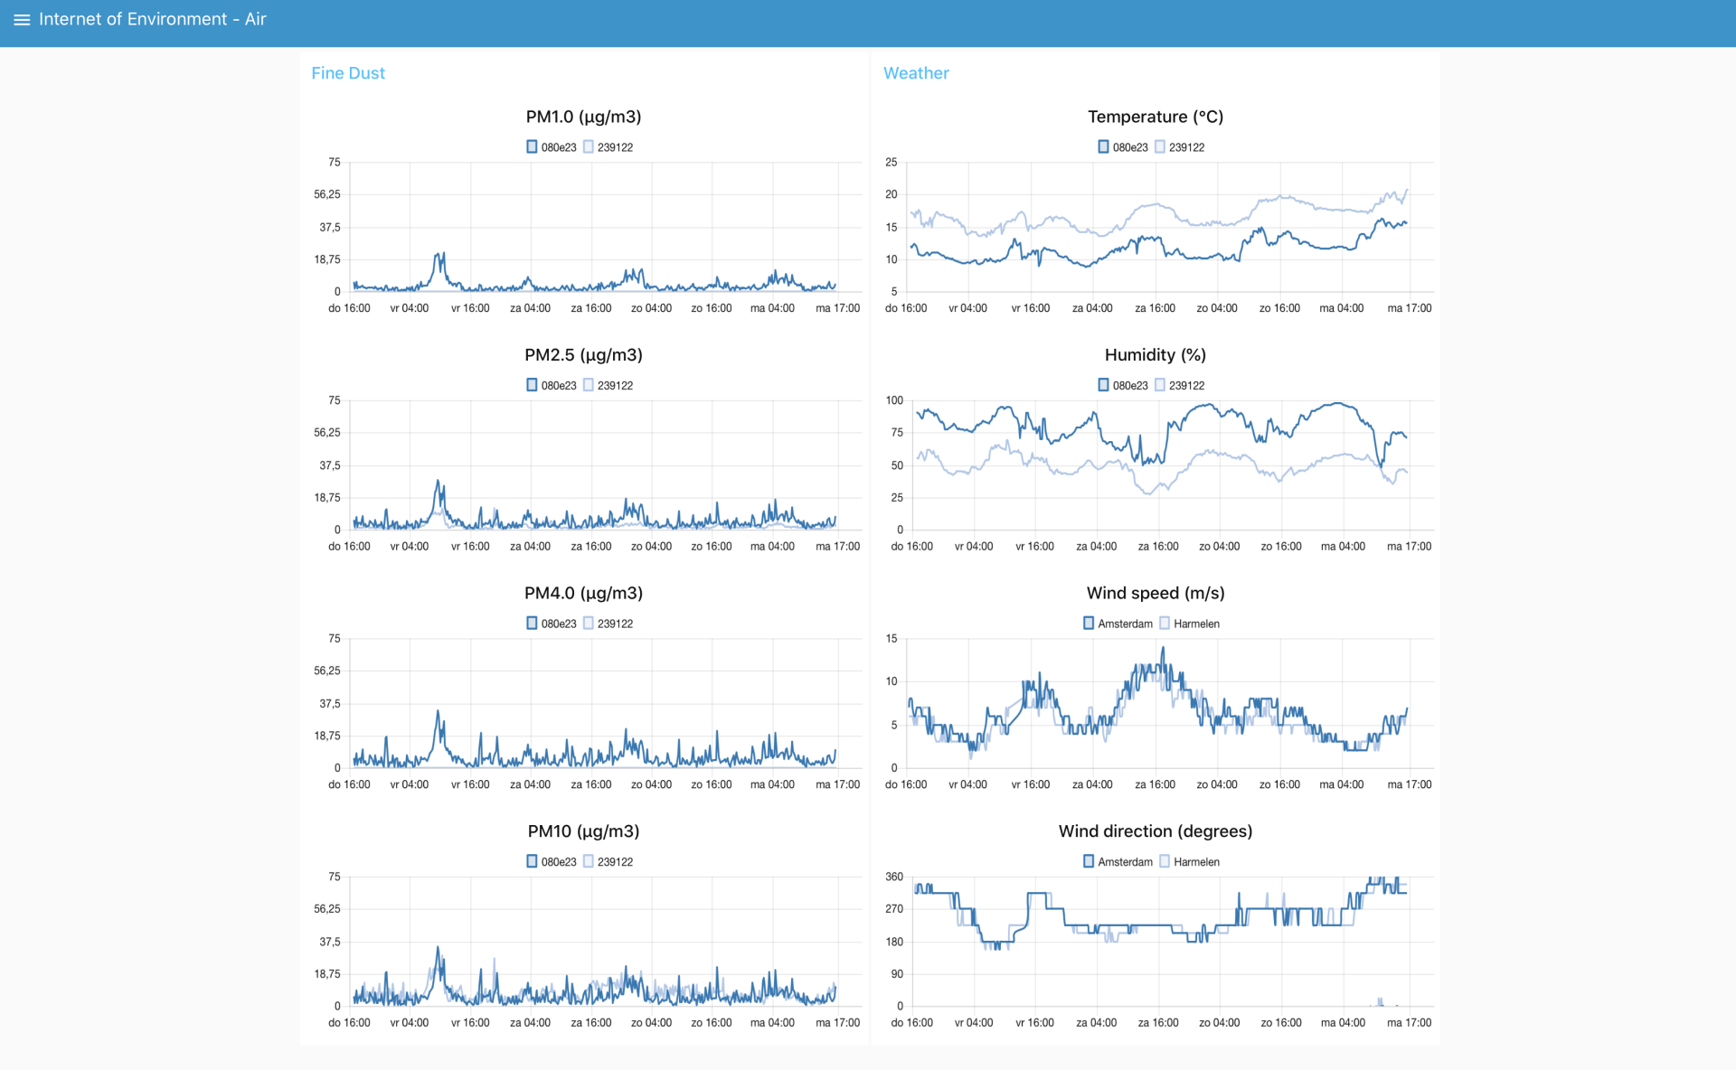Toggle 239122 legend in Humidity chart
The width and height of the screenshot is (1736, 1070).
1179,385
